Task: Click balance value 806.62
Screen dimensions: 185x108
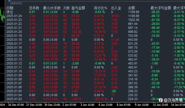Action: click(133, 32)
